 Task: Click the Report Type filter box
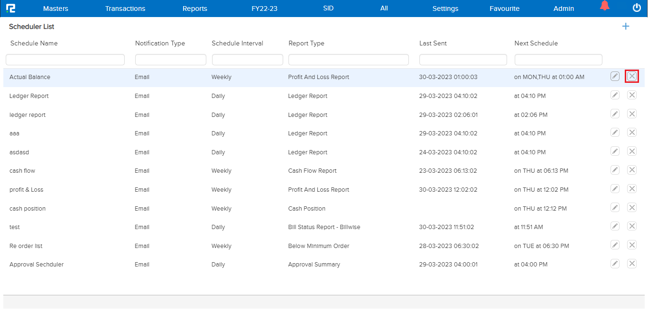point(348,60)
